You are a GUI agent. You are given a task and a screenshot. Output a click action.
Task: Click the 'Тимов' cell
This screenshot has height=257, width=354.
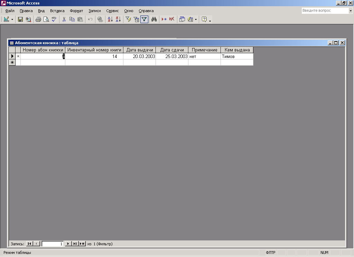pos(237,56)
